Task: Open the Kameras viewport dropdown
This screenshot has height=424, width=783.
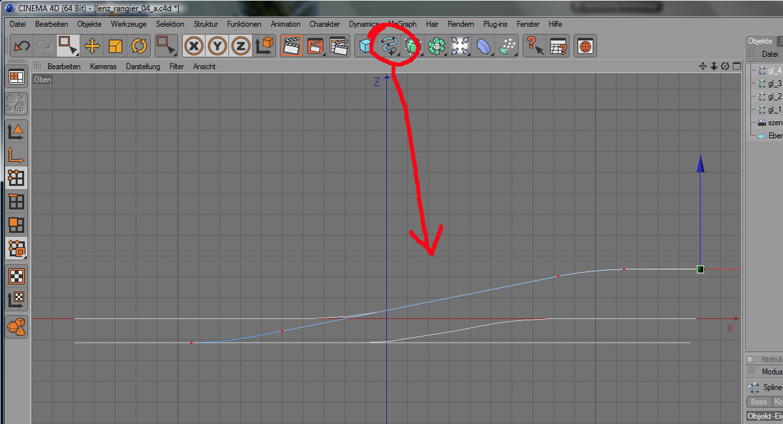Action: click(x=103, y=67)
